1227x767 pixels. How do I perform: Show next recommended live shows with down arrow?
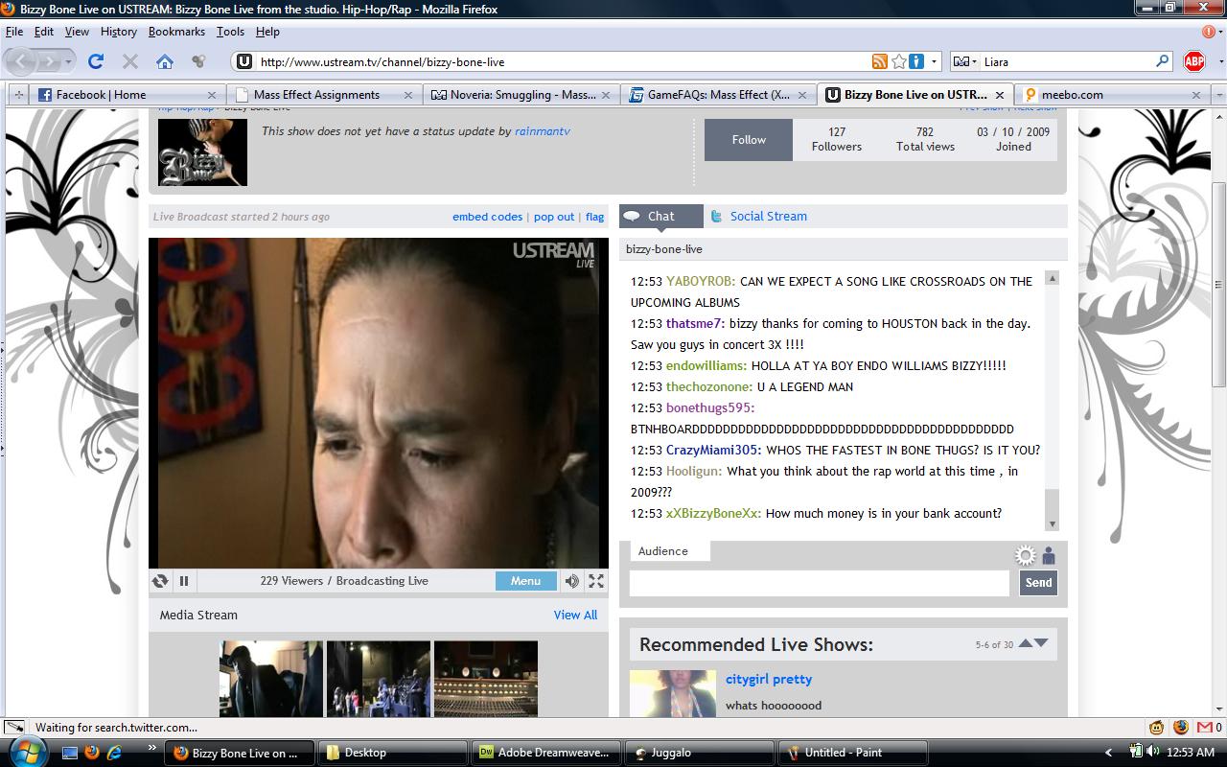coord(1042,643)
